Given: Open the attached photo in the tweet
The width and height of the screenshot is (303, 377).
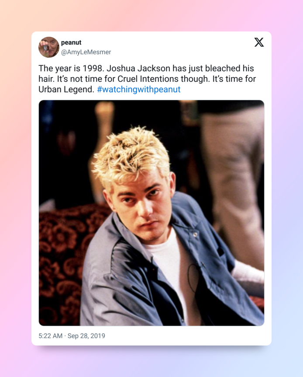Looking at the screenshot, I should click(x=151, y=213).
